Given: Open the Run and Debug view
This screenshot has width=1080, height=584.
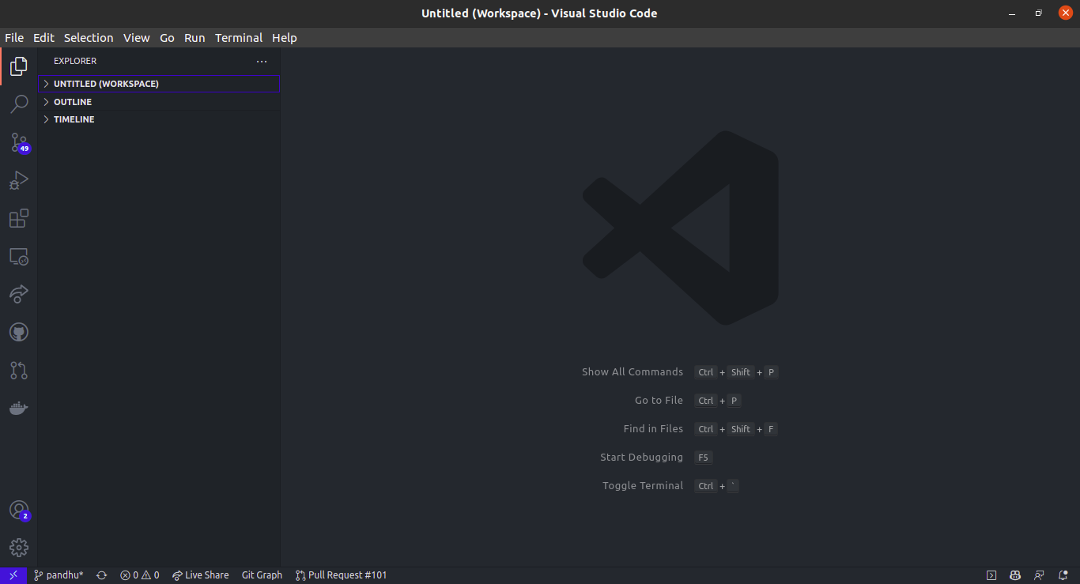Looking at the screenshot, I should (x=18, y=180).
